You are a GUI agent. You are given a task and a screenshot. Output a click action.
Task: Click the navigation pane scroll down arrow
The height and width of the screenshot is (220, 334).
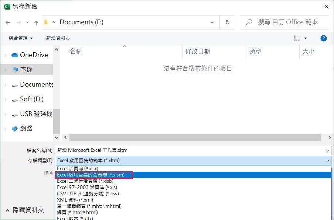click(56, 137)
